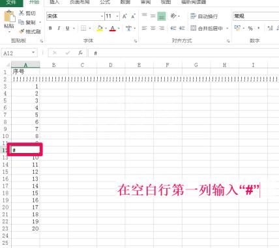
Task: Click the increase decimal icon
Action: pos(270,28)
